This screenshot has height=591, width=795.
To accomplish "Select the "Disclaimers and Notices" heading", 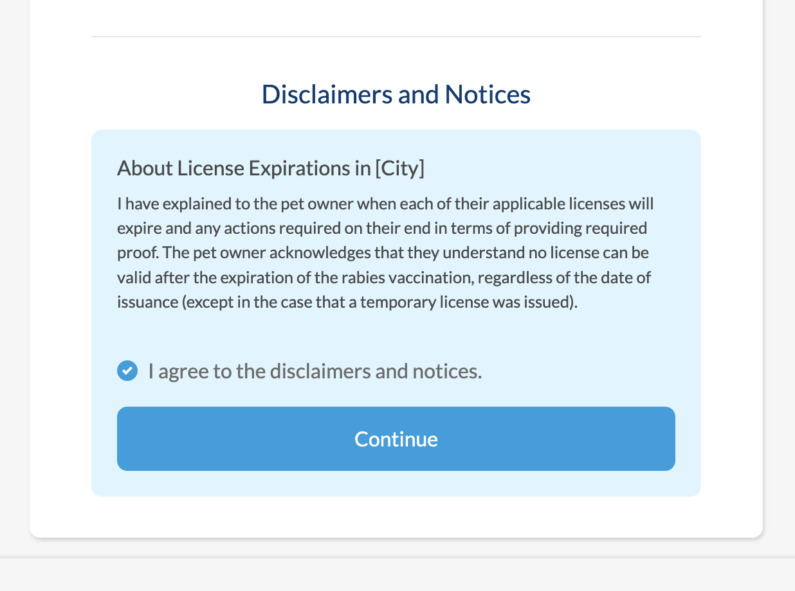I will coord(396,94).
